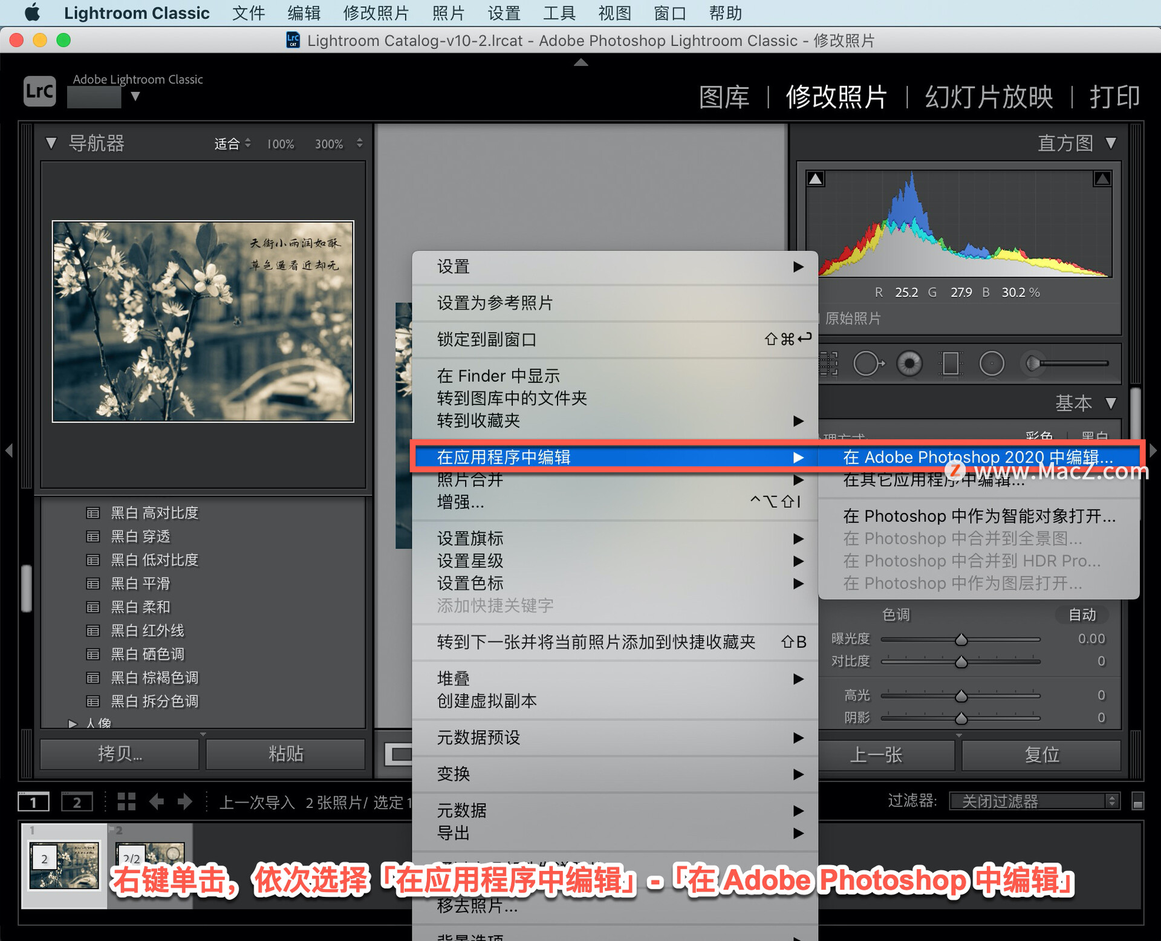Open the 适合 zoom option selector
Image resolution: width=1161 pixels, height=941 pixels.
(x=232, y=144)
